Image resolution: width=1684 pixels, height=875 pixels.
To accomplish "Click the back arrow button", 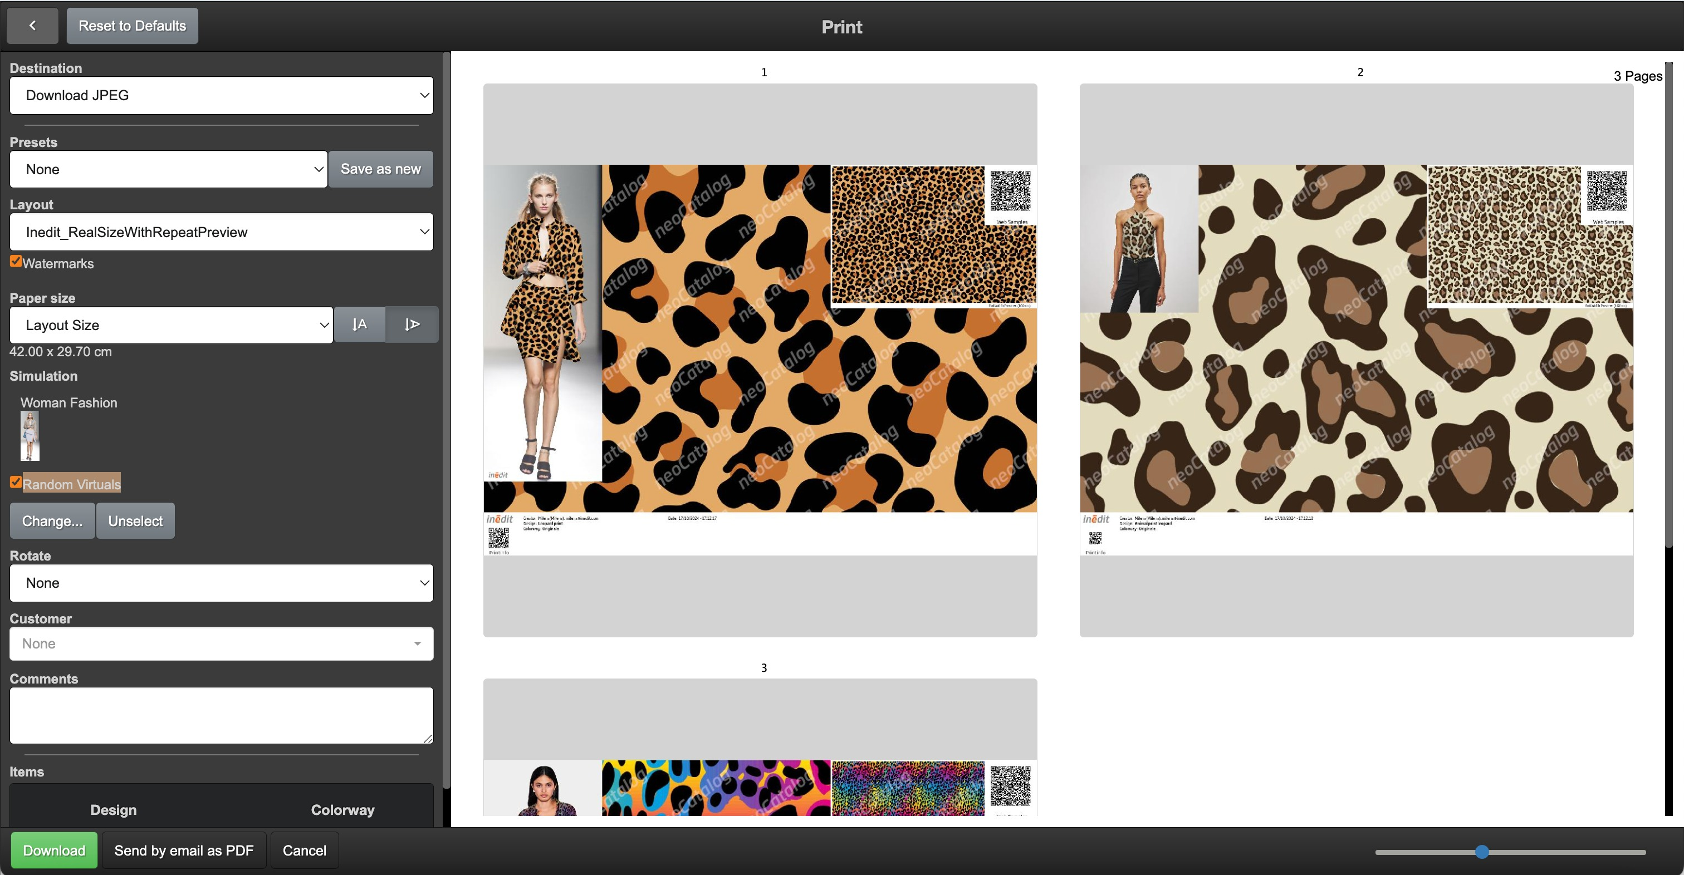I will [x=32, y=26].
